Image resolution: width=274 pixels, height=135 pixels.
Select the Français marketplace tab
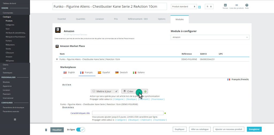coord(87,72)
